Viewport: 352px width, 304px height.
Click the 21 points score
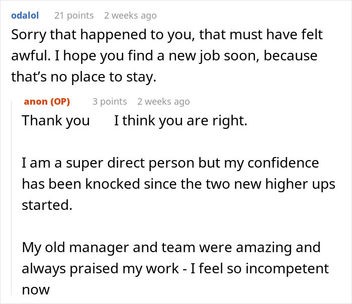pyautogui.click(x=74, y=16)
